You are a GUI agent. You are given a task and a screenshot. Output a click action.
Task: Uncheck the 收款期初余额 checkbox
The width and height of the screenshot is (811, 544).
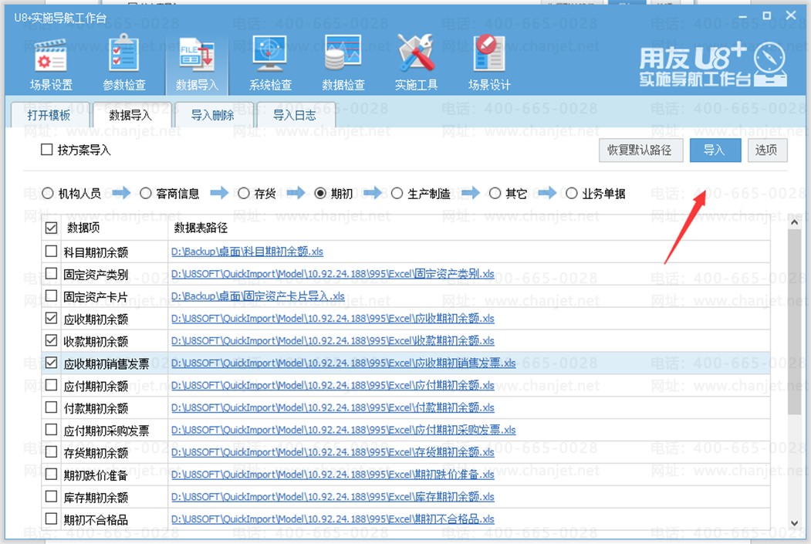click(51, 340)
